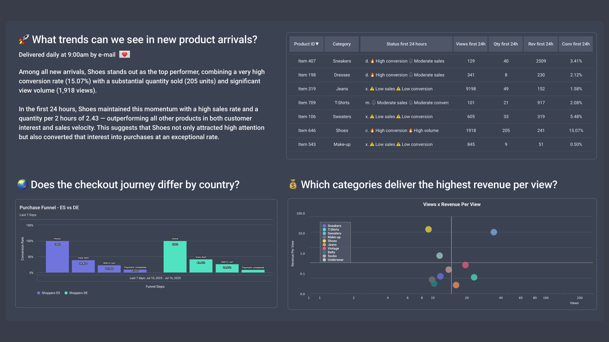Click the Category column header
This screenshot has height=342, width=609.
341,44
